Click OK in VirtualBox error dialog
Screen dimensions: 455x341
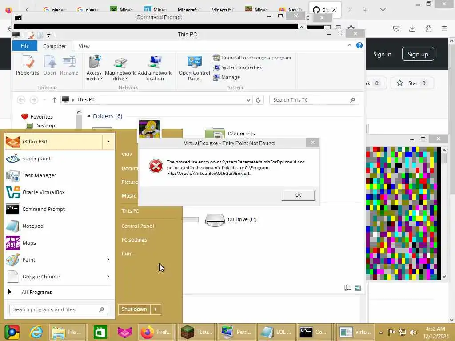point(298,195)
